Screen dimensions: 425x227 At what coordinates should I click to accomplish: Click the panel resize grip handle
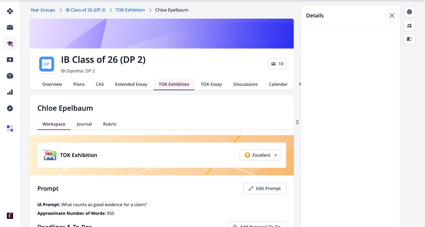point(297,122)
